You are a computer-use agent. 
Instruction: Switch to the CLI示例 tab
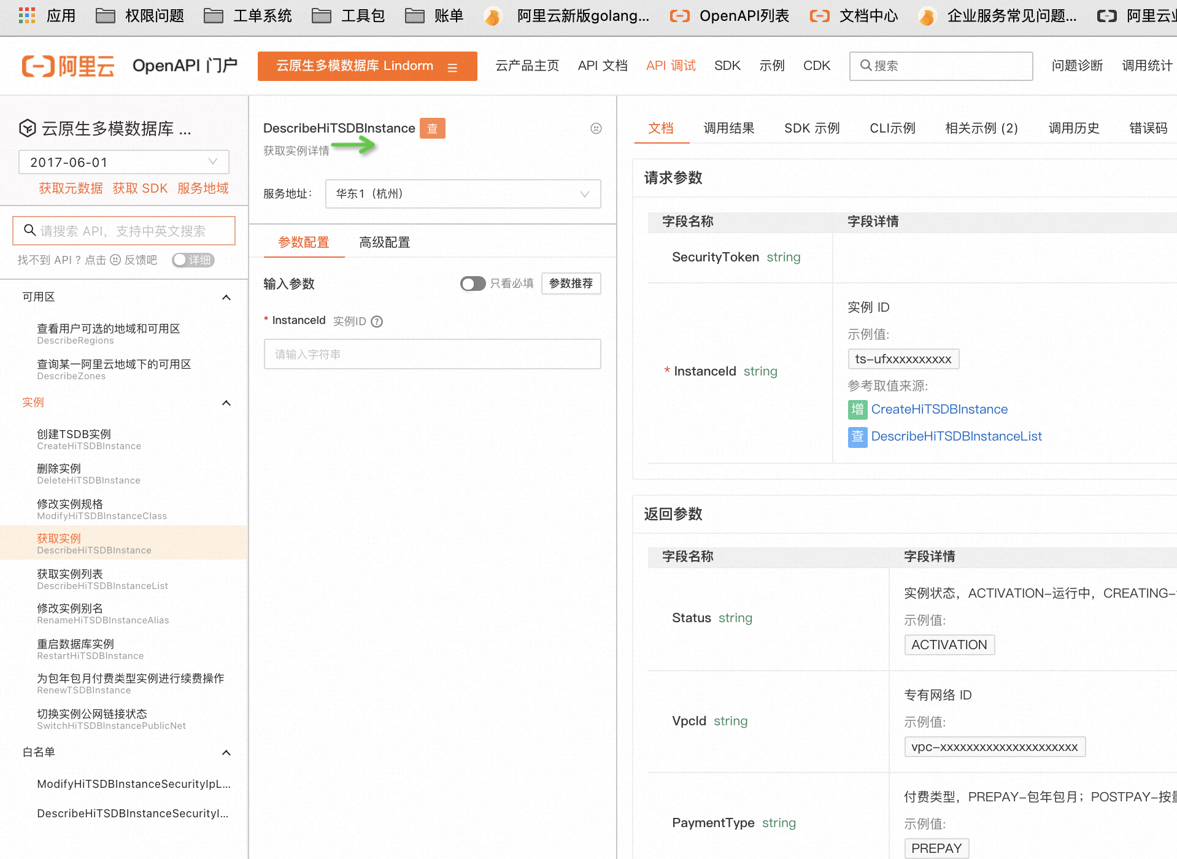tap(893, 128)
